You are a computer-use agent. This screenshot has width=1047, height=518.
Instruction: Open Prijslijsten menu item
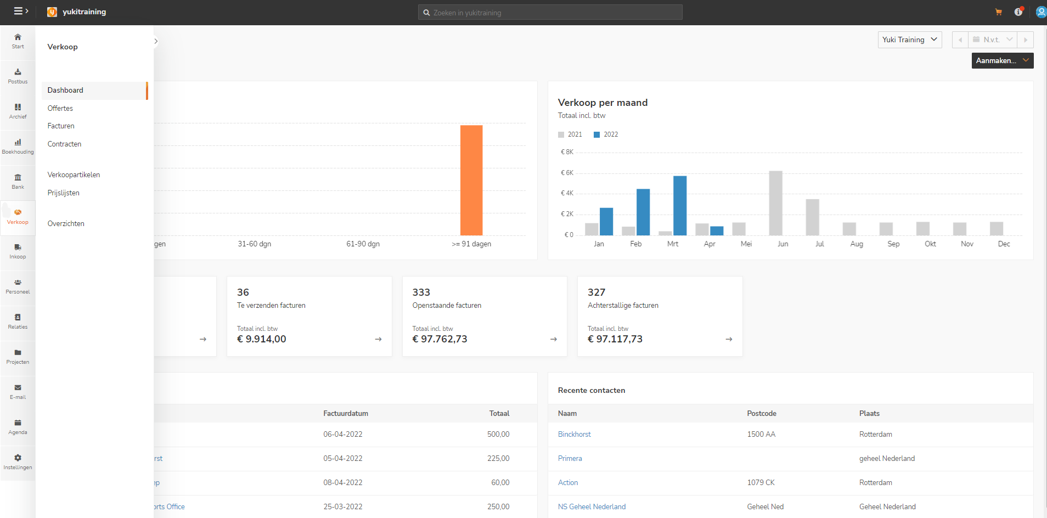[64, 193]
